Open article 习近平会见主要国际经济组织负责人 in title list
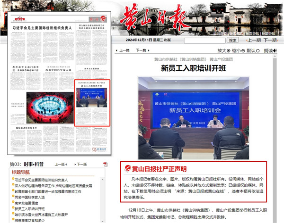Screen dimensions: 284x223 click(41, 180)
